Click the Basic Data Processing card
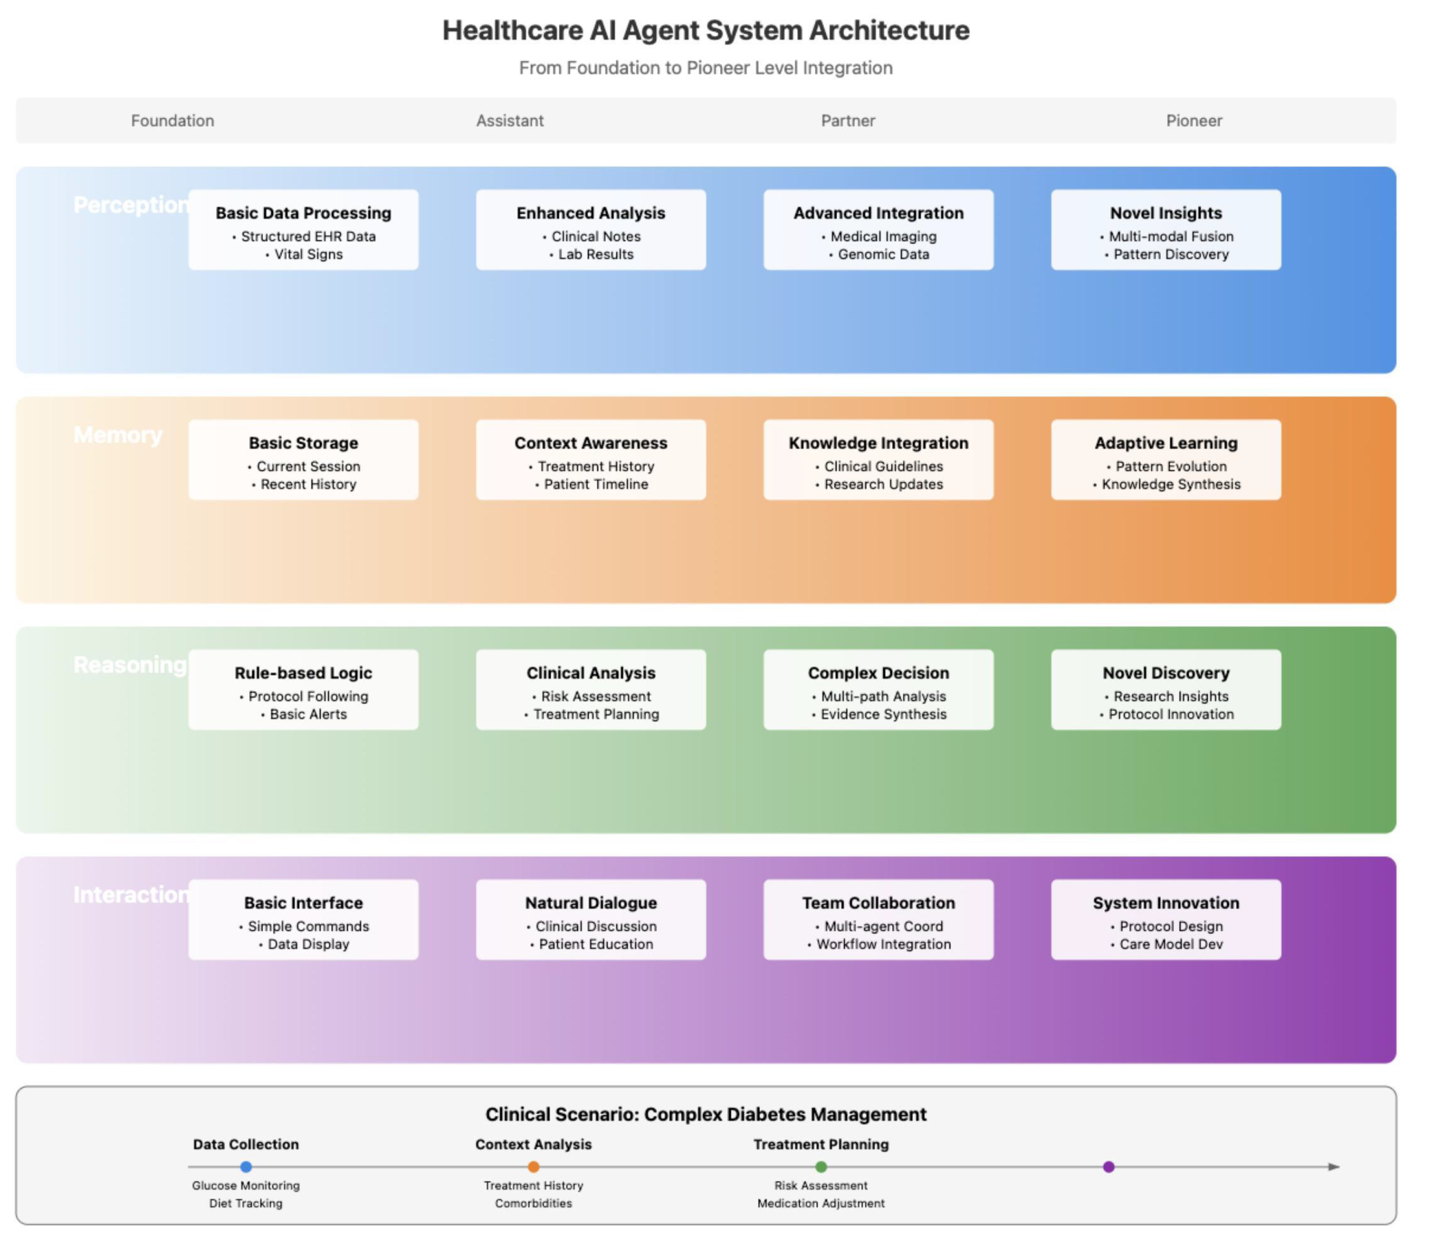 pos(303,229)
